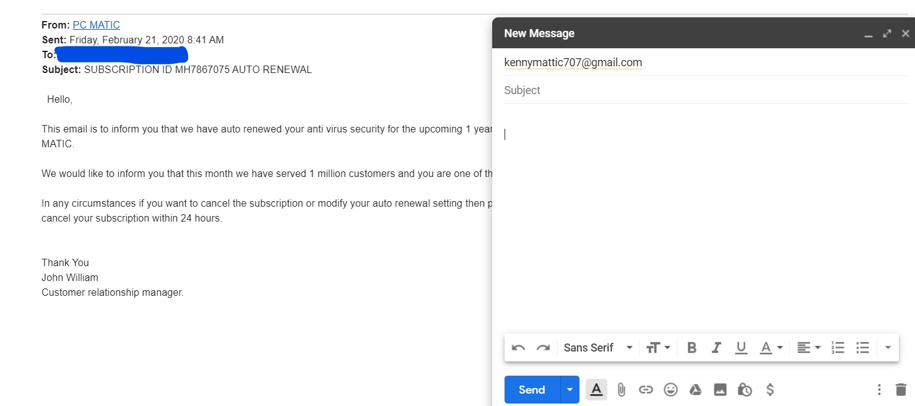Toggle confidential mode lock-clock icon

point(745,390)
